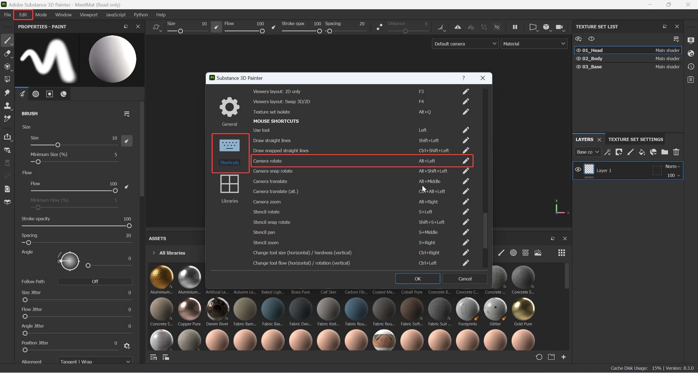Switch to Texture Set Settings tab
Screen dimensions: 698x373
click(x=635, y=139)
